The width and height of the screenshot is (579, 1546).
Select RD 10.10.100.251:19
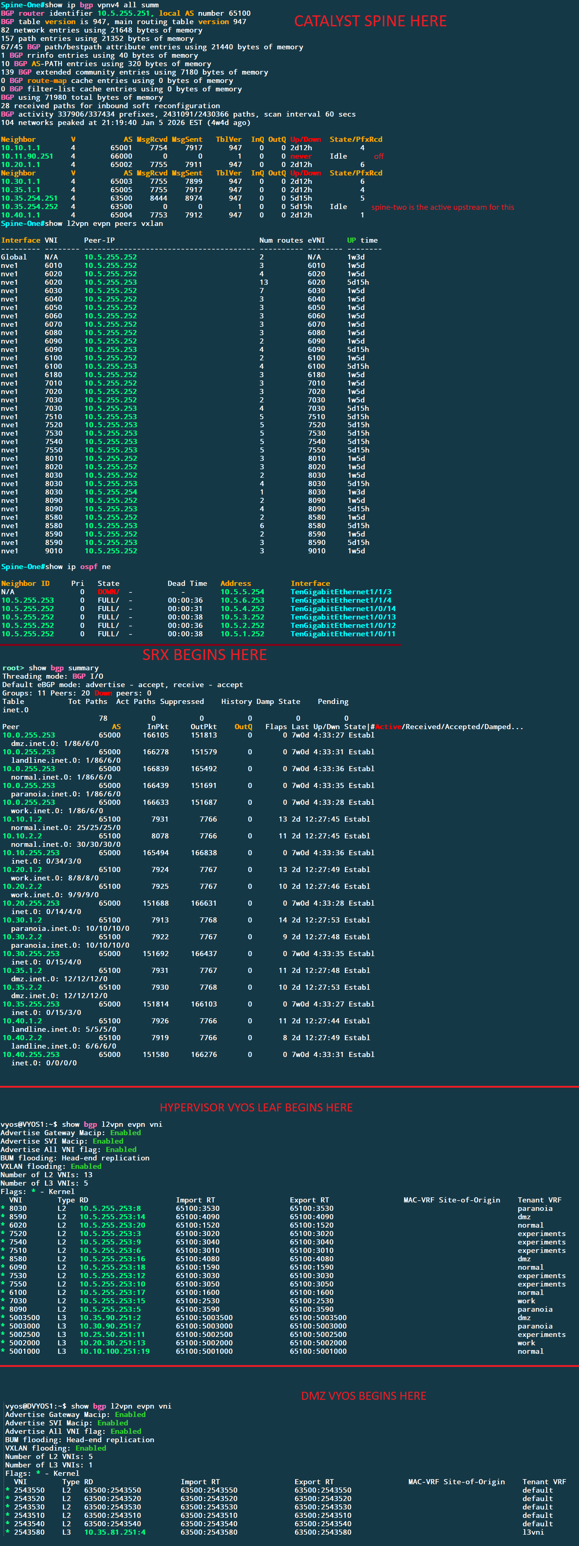[x=115, y=1352]
